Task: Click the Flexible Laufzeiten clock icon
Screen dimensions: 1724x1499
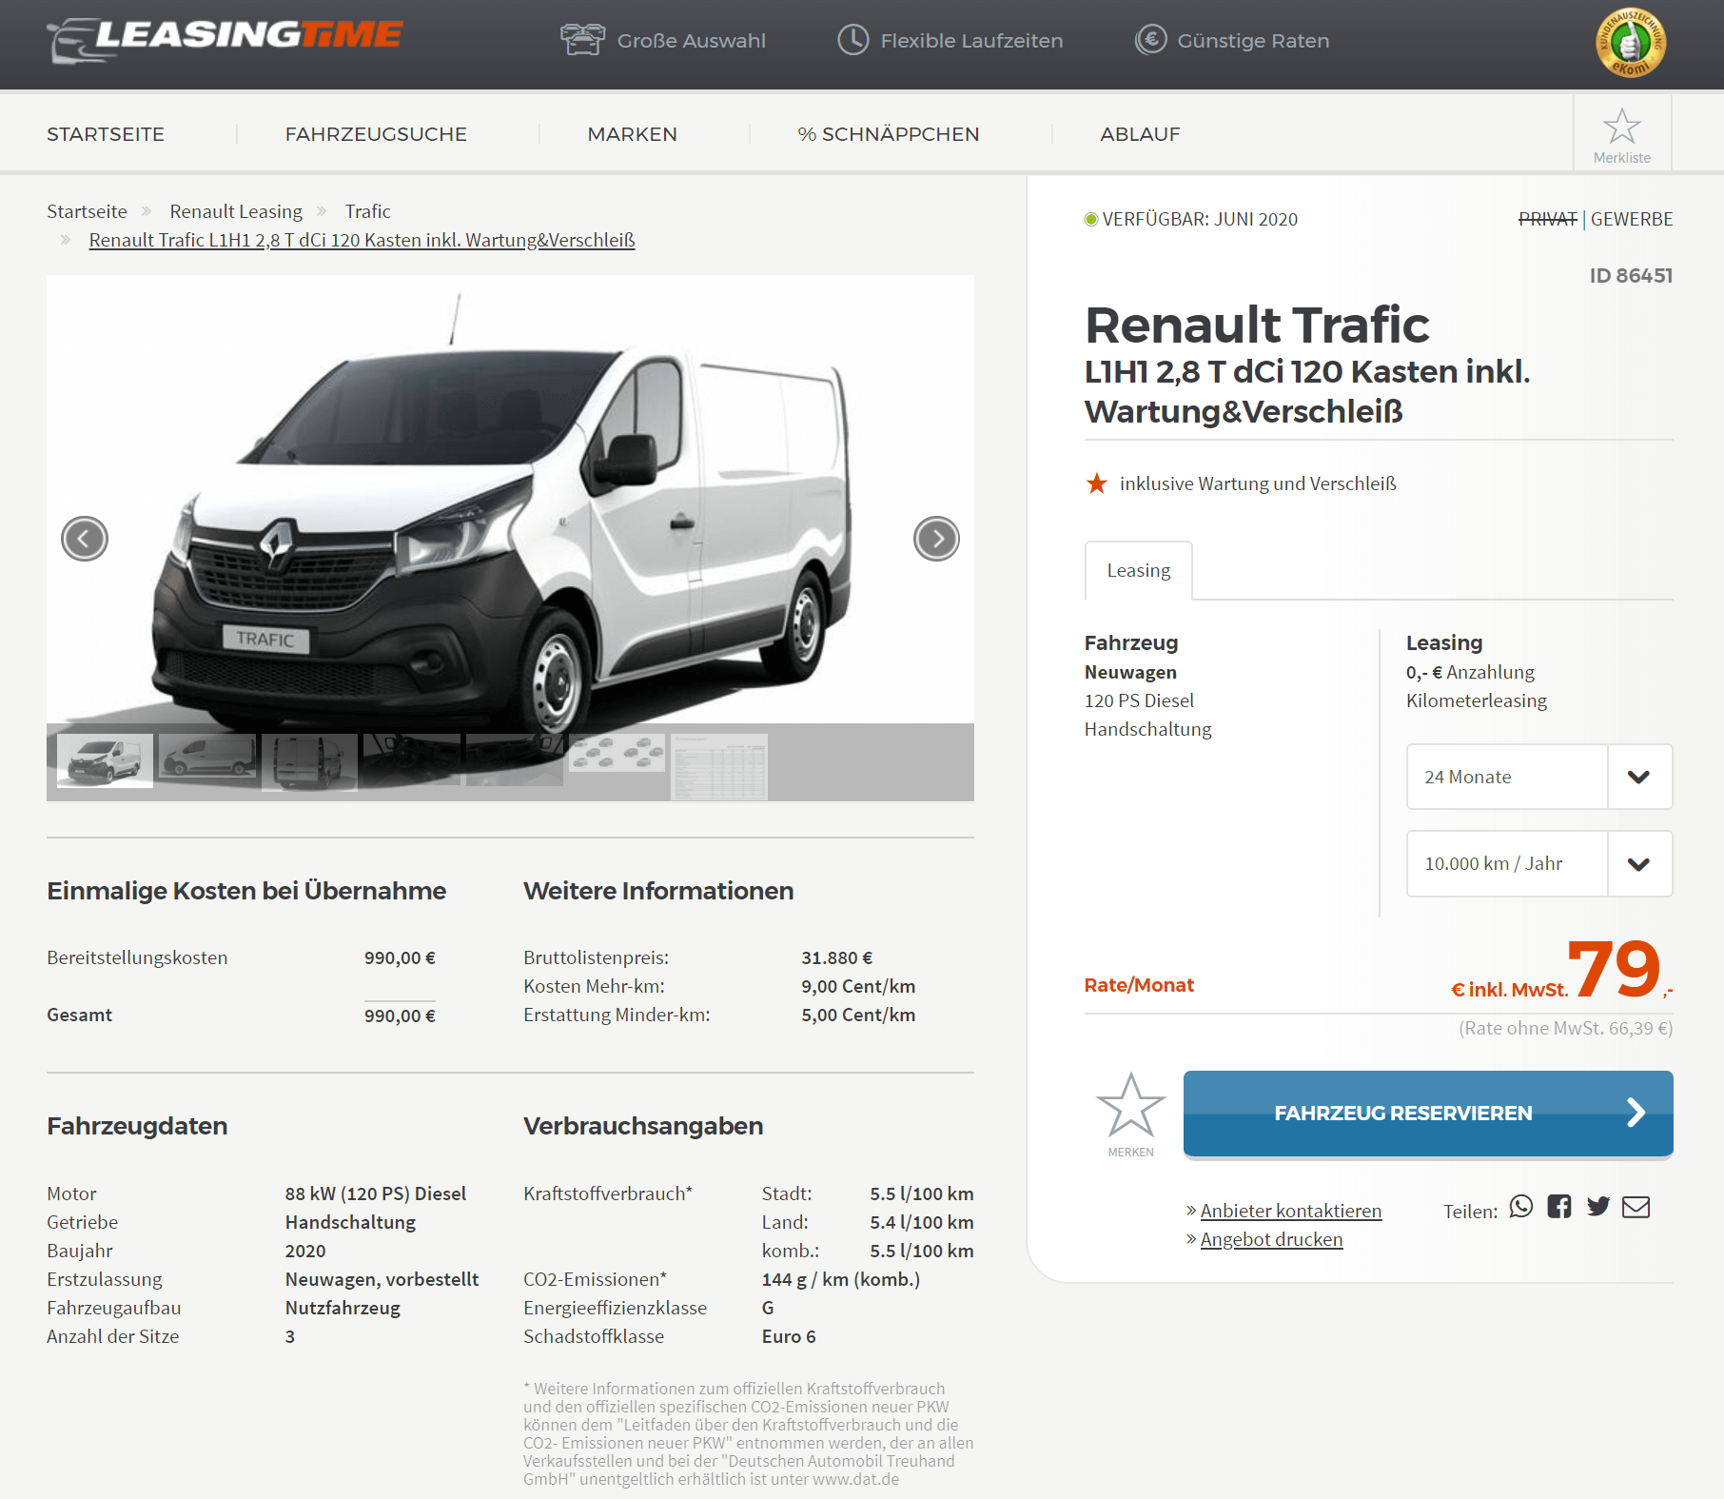Action: point(852,40)
